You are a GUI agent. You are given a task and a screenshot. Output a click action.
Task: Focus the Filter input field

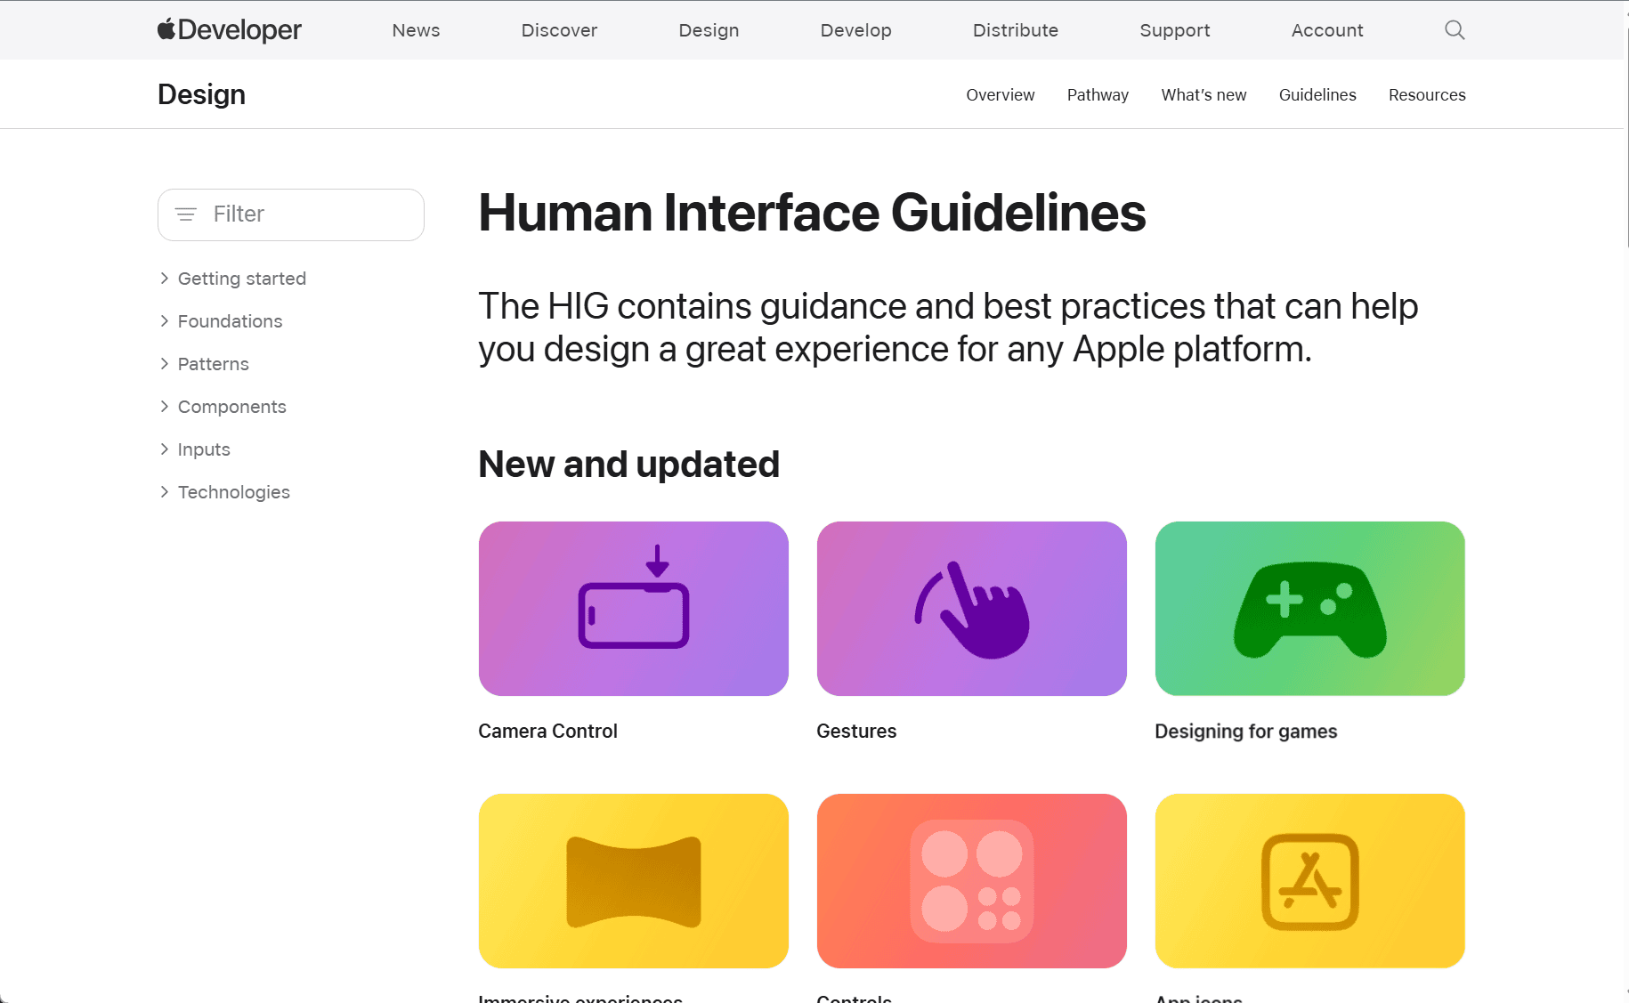[x=303, y=214]
